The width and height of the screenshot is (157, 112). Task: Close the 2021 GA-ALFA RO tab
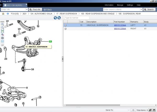coord(26,4)
